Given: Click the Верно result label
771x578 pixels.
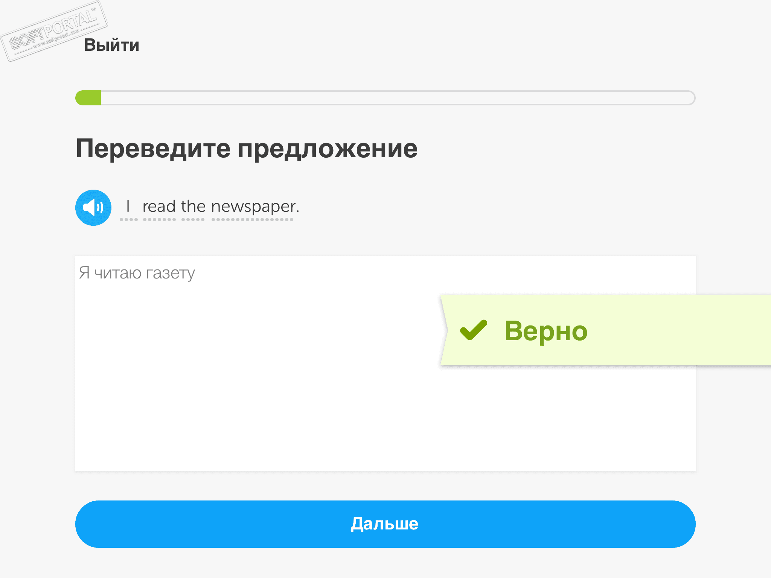Looking at the screenshot, I should click(546, 331).
